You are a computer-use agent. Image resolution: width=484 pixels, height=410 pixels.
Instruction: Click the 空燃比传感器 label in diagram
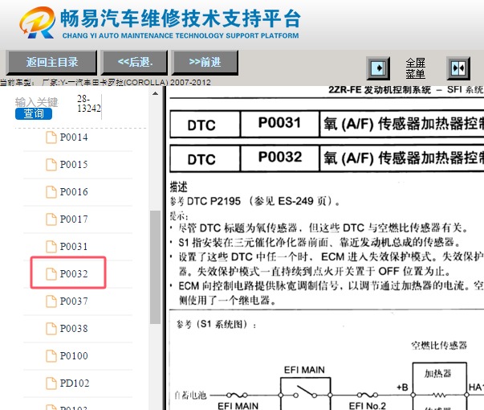pos(438,346)
